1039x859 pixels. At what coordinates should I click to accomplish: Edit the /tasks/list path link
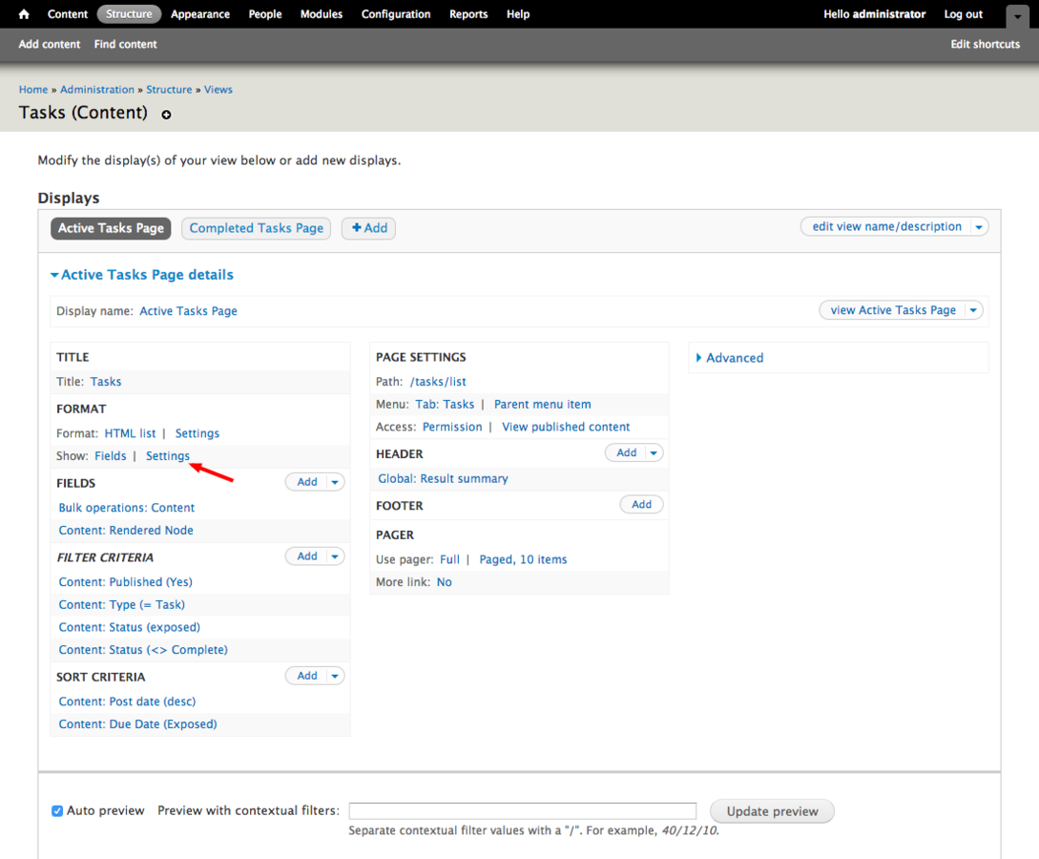point(438,382)
